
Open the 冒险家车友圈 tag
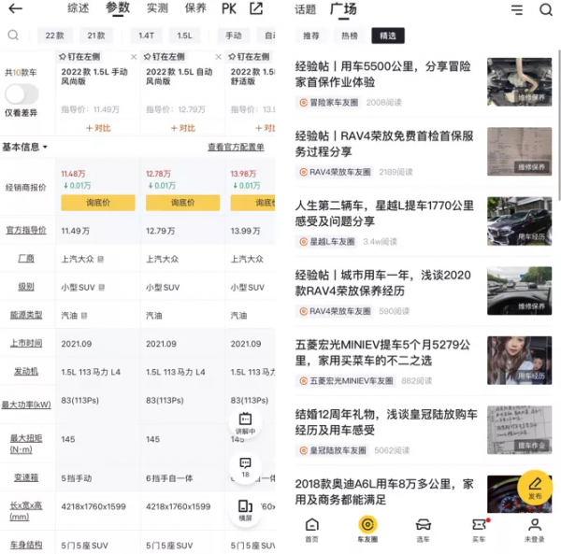point(329,103)
